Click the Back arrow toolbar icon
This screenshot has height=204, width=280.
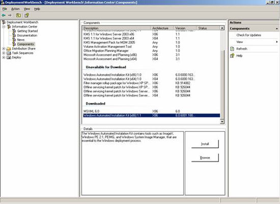pos(4,15)
